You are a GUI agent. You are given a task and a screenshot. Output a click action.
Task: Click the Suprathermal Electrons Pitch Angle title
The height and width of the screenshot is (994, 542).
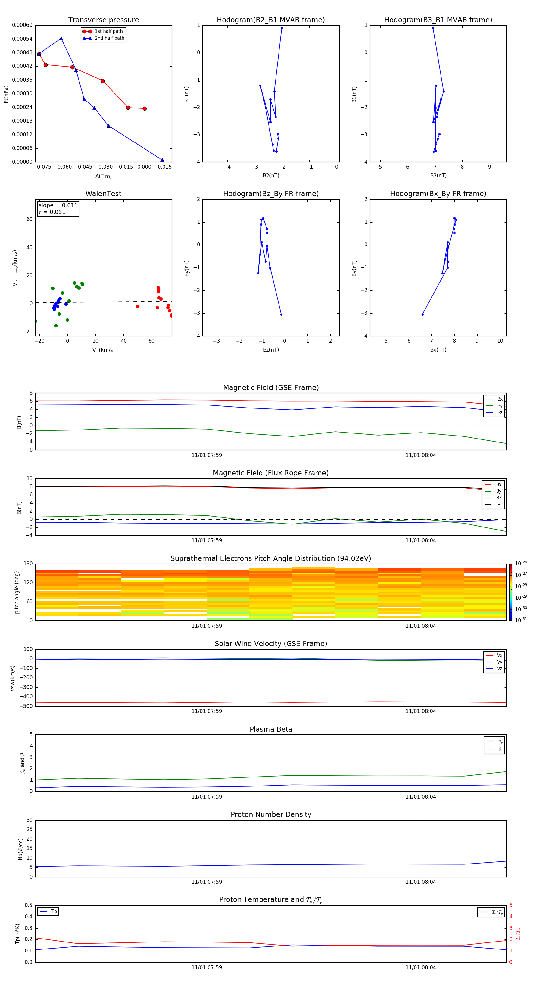point(271,559)
